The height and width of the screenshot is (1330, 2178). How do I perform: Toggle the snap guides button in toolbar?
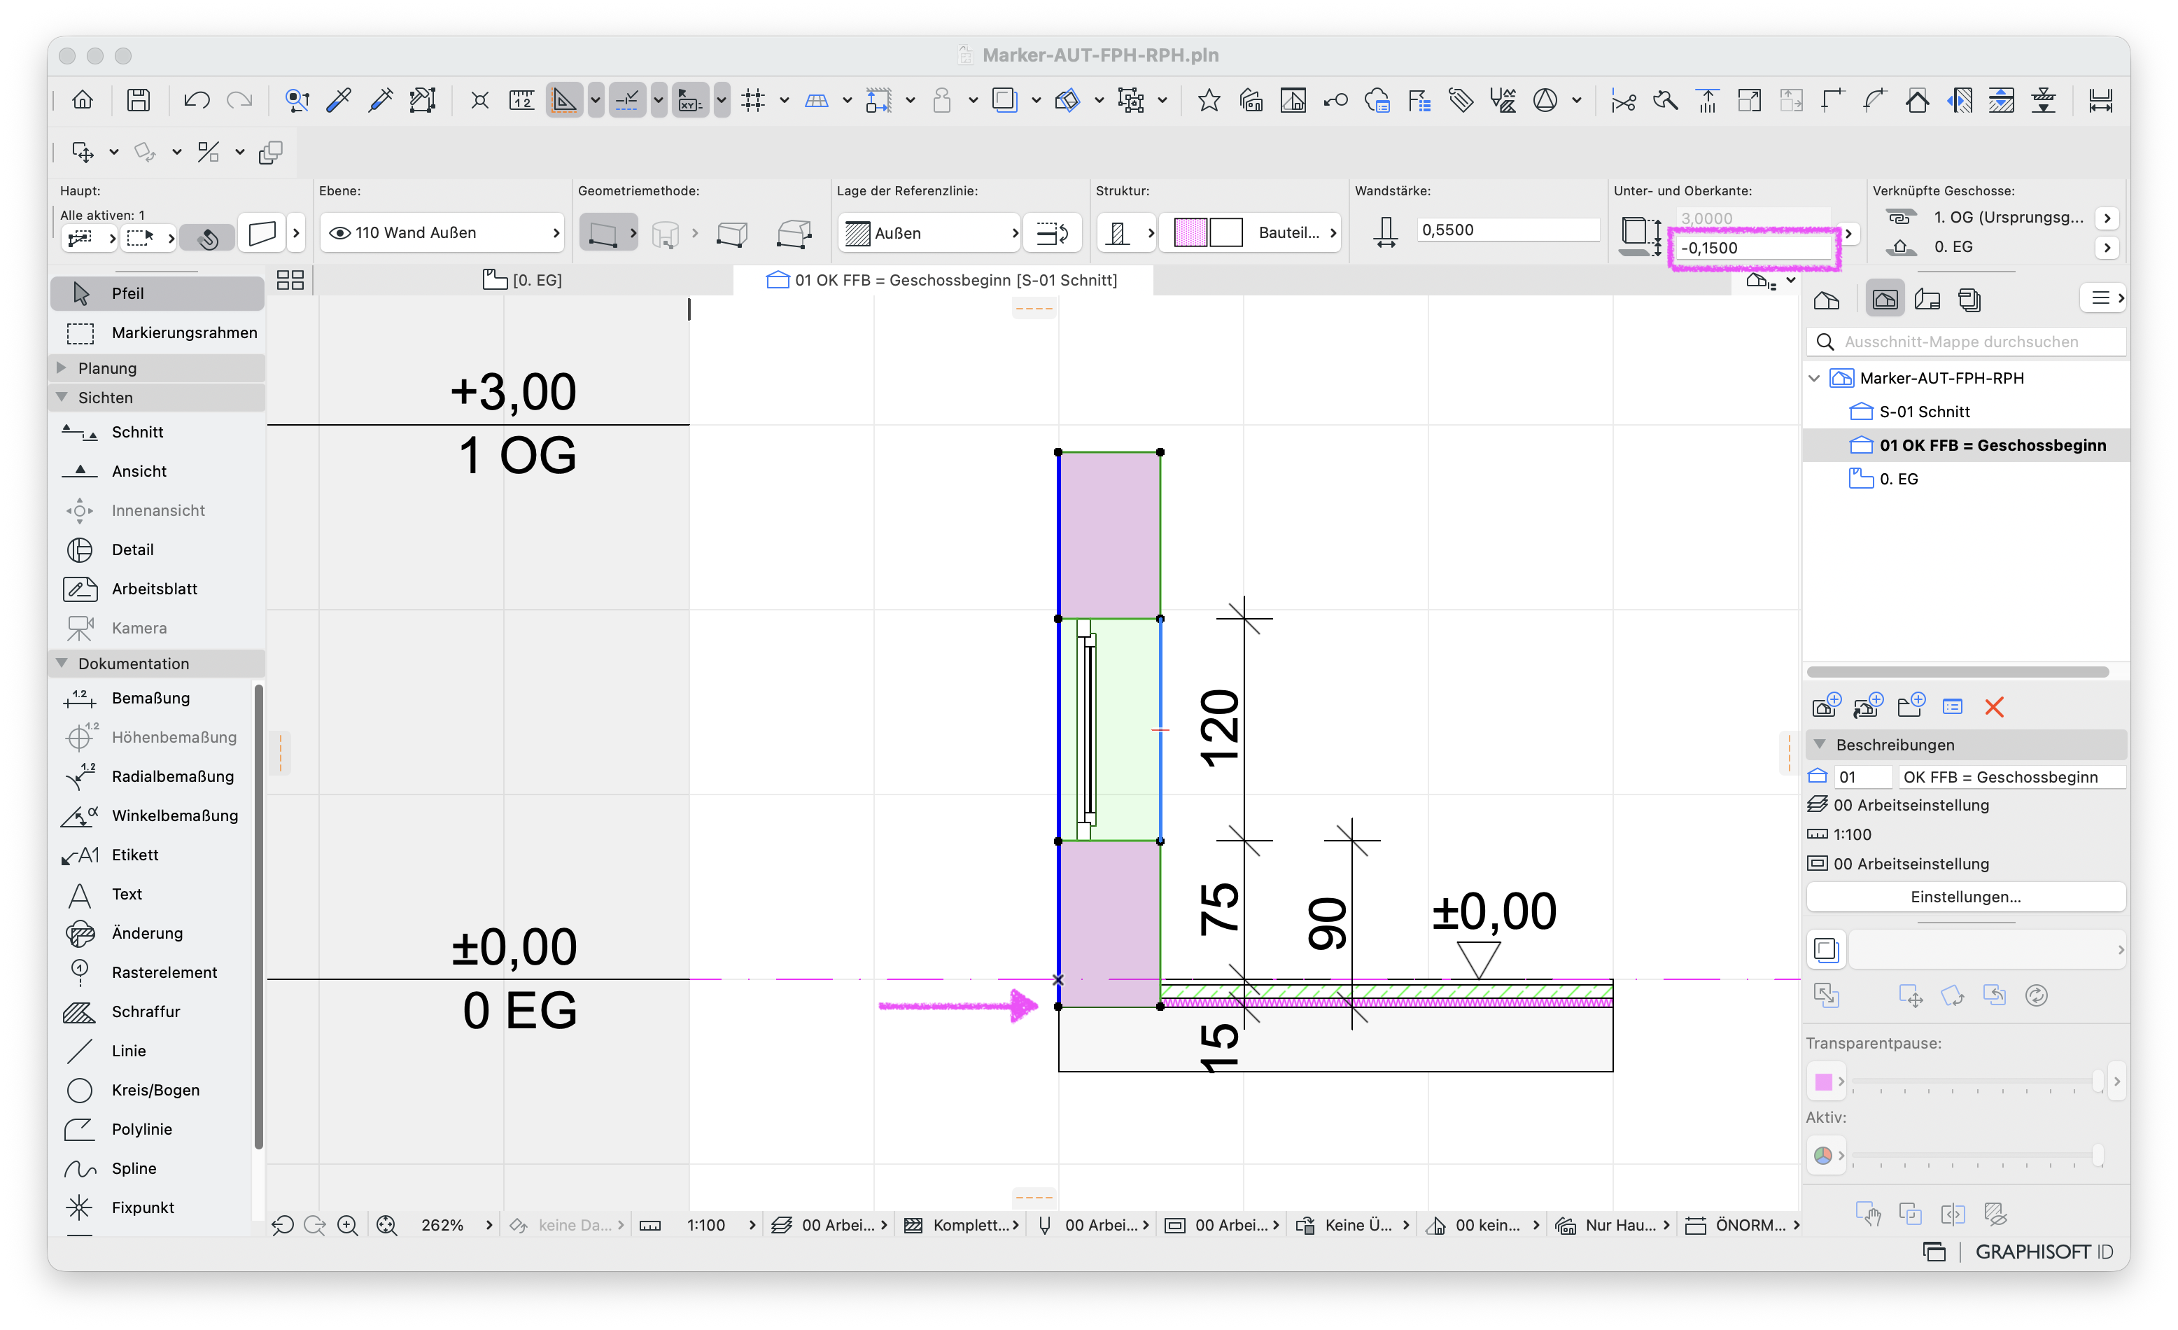click(x=626, y=100)
